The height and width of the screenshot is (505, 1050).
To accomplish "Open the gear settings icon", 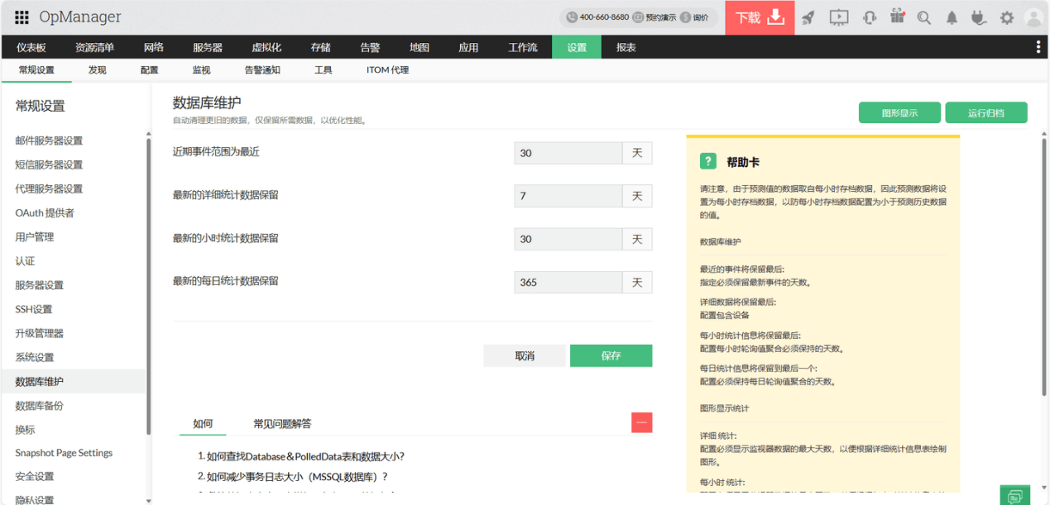I will 1006,17.
